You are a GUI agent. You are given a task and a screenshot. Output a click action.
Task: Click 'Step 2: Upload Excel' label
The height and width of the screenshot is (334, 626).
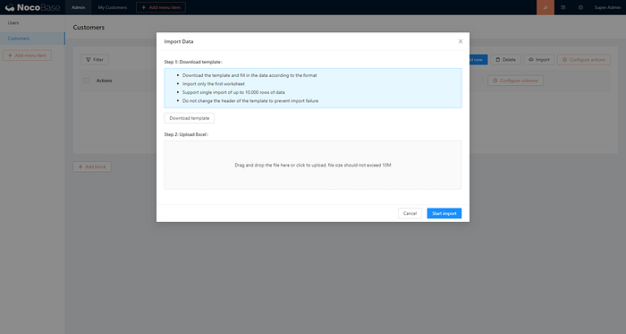point(186,134)
